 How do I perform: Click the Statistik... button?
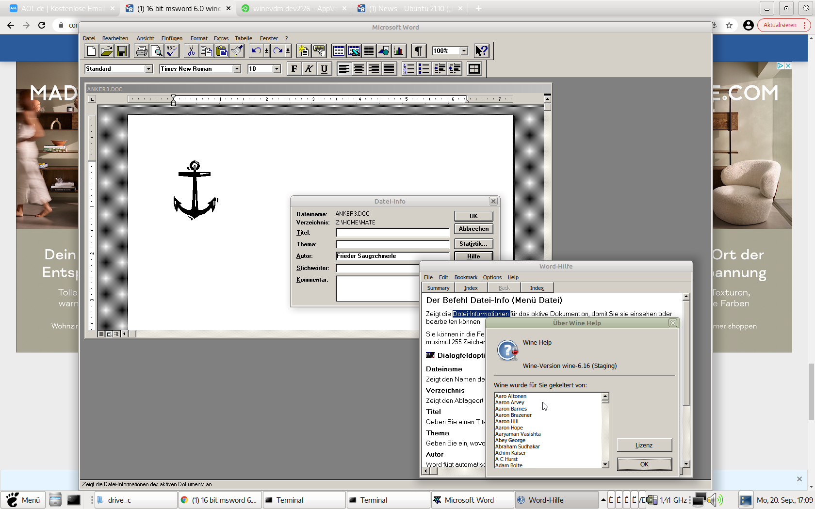coord(473,244)
